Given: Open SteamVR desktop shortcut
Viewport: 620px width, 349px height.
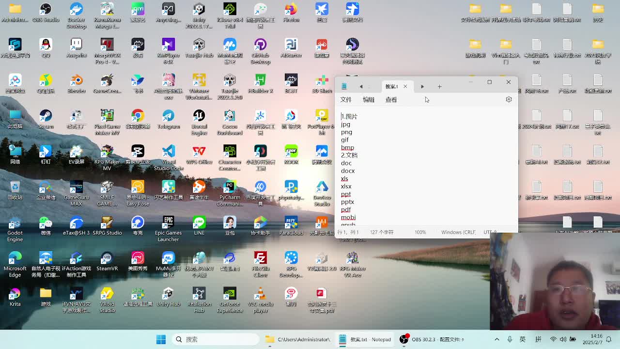Looking at the screenshot, I should coord(107,261).
